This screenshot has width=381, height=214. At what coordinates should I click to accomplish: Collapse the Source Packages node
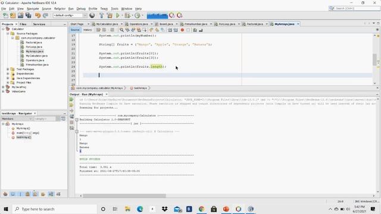click(8, 33)
